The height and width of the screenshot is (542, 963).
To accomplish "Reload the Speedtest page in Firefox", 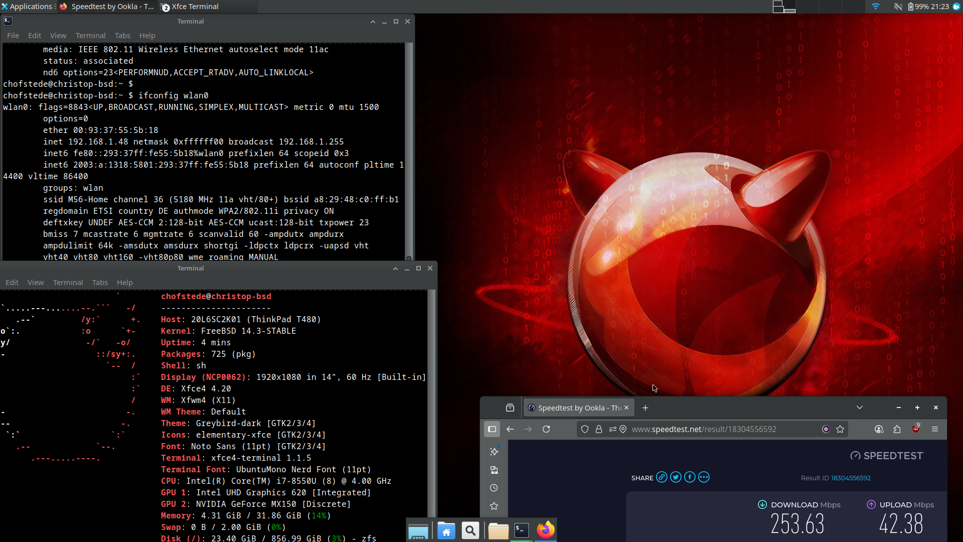I will (x=546, y=429).
